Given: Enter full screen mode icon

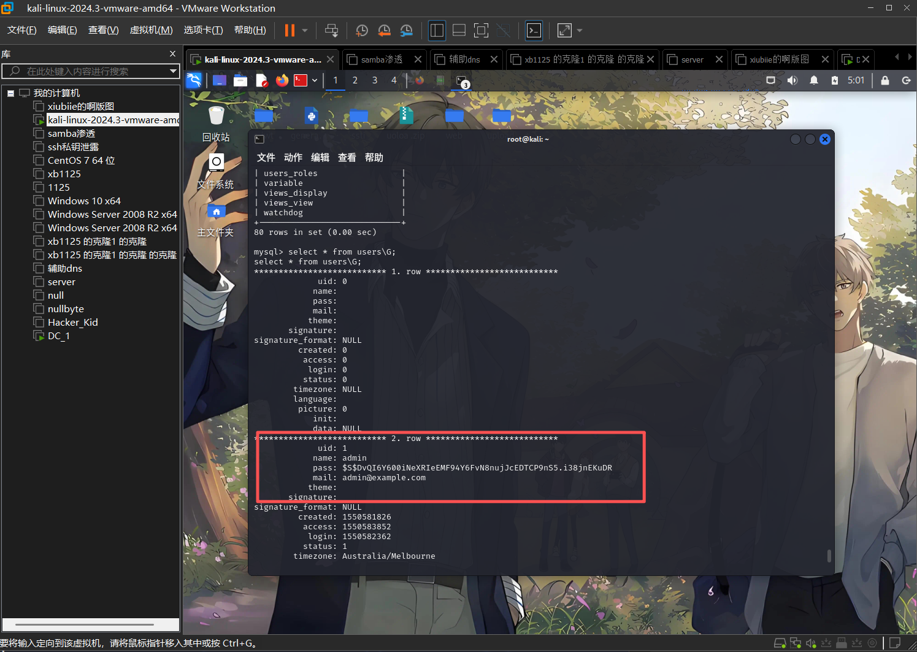Looking at the screenshot, I should tap(482, 31).
